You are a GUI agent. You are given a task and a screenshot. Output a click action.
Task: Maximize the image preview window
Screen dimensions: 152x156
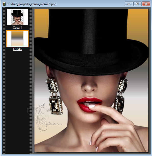point(137,4)
